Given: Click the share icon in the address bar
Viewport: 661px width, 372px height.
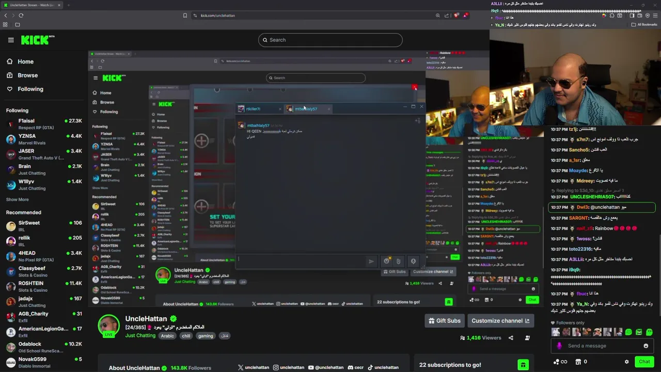Looking at the screenshot, I should 447,16.
